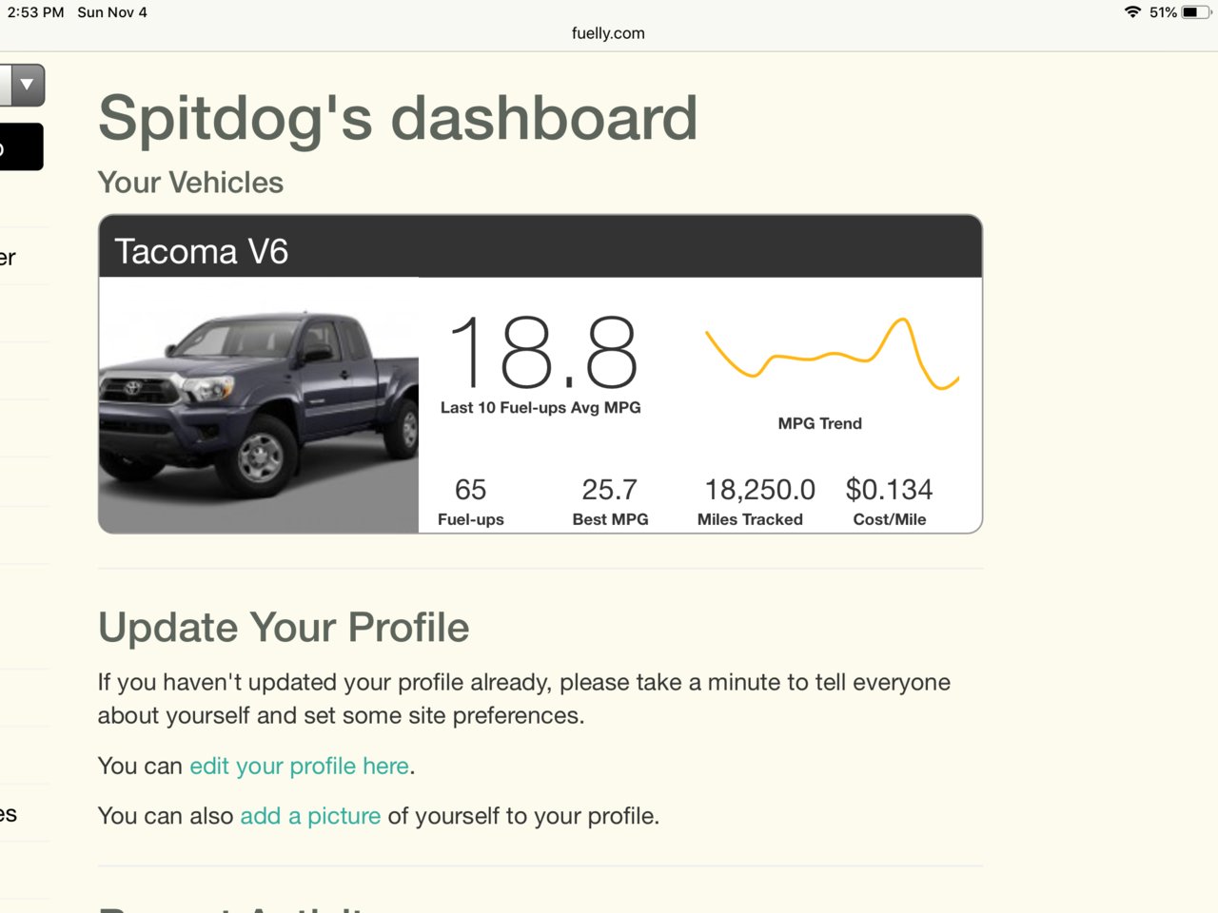Viewport: 1218px width, 913px height.
Task: Click the 'edit your profile here' link
Action: 299,766
